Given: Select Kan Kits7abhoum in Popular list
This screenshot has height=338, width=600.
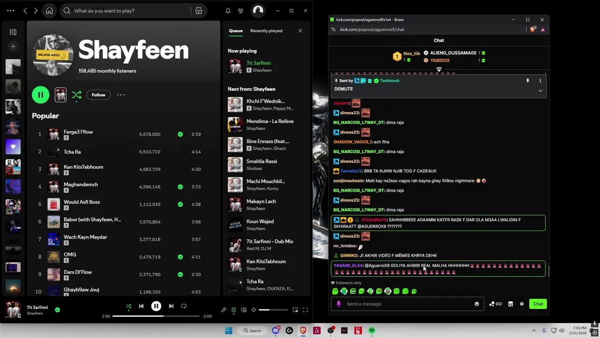Looking at the screenshot, I should click(123, 169).
